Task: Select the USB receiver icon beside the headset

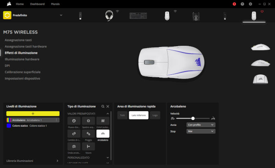Action: pyautogui.click(x=80, y=16)
